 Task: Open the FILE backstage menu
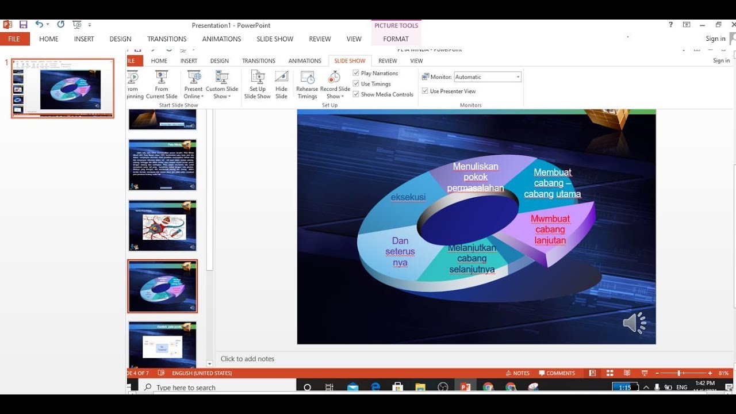14,39
